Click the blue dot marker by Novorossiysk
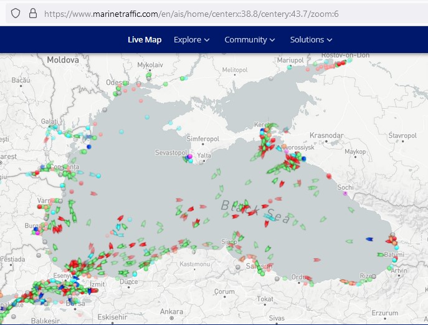Viewport: 428px width, 325px height. point(303,158)
